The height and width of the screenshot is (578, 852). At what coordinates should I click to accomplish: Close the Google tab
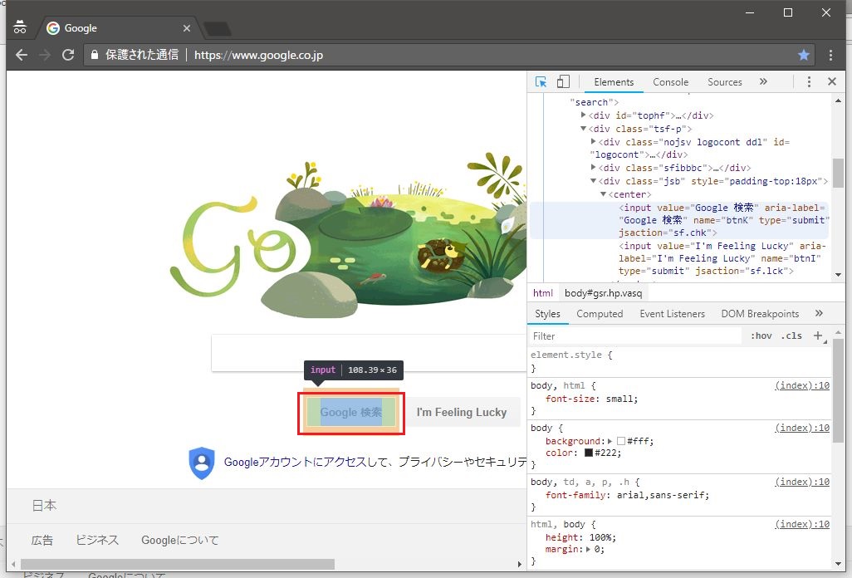pyautogui.click(x=187, y=28)
